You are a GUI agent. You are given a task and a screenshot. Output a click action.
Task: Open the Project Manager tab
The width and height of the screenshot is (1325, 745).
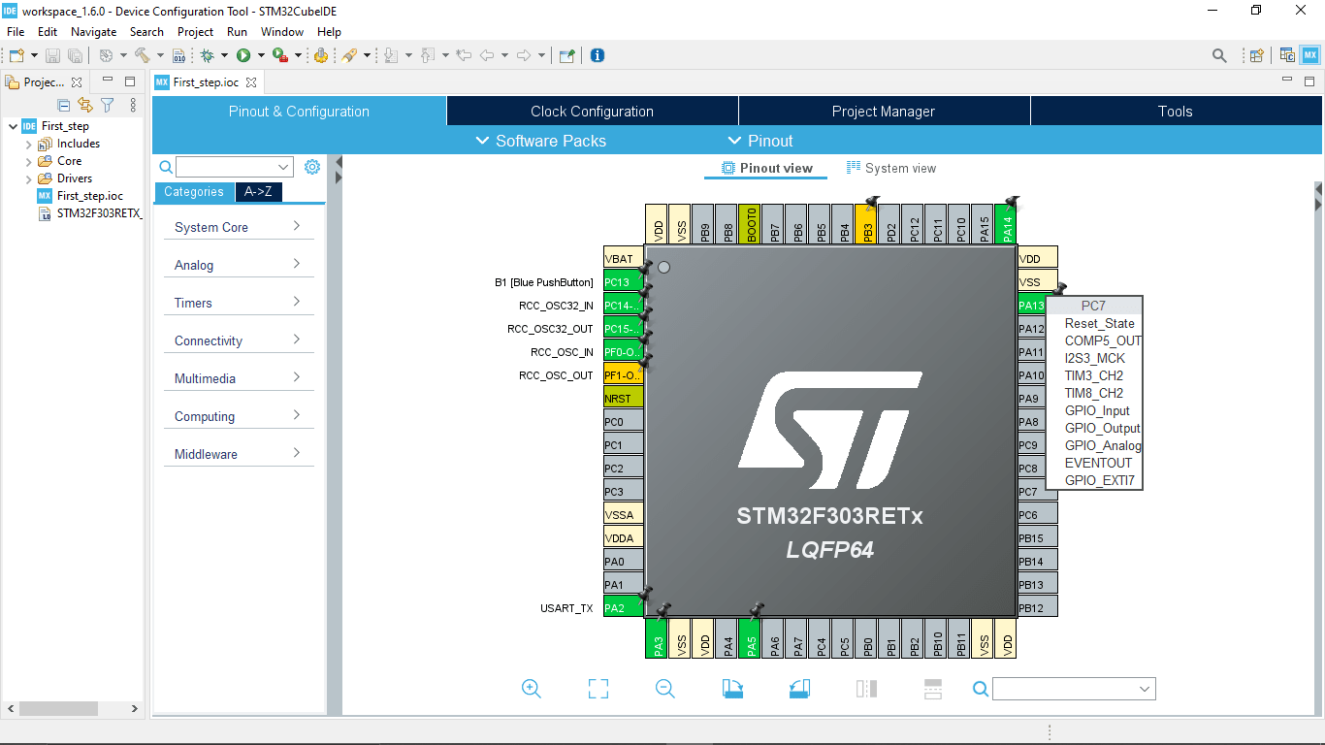point(884,111)
